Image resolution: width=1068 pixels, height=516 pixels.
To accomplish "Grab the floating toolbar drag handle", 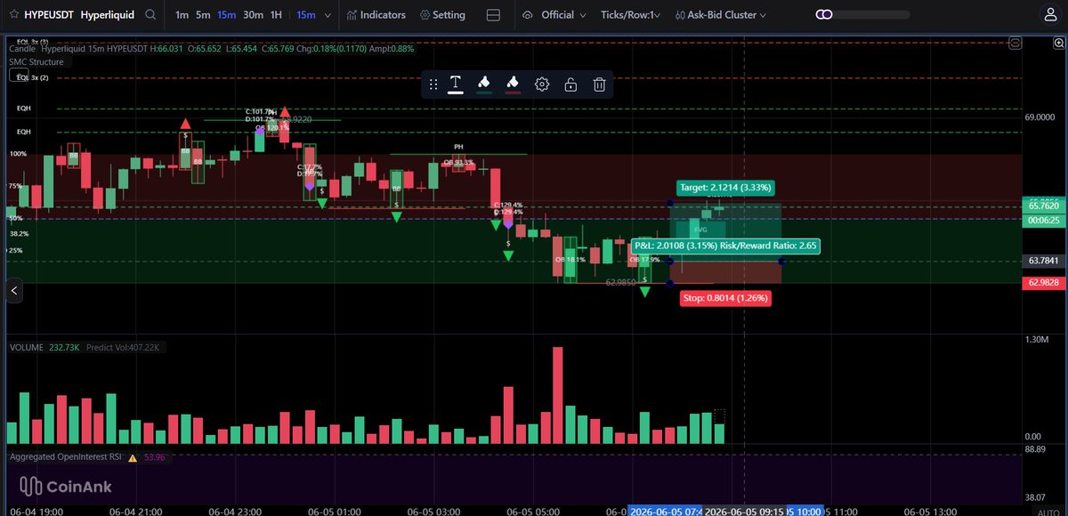I will [x=433, y=85].
